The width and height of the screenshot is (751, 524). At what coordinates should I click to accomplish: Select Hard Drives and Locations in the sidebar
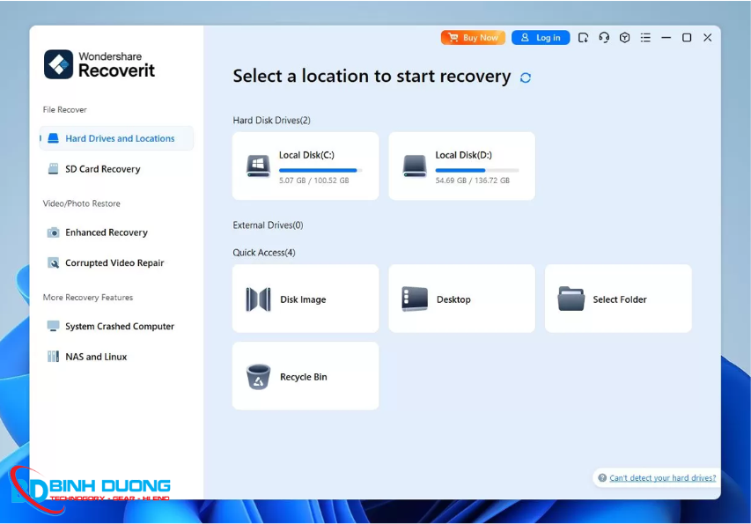[116, 138]
